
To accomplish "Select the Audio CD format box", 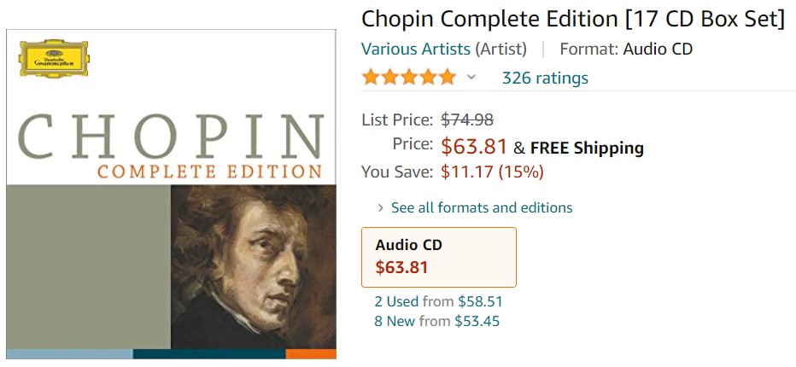I will coord(438,256).
